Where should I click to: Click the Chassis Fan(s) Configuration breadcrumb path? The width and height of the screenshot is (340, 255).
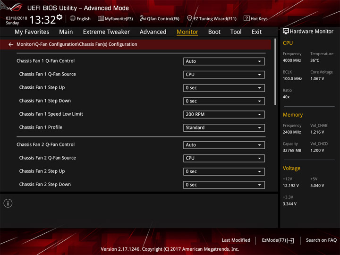108,44
